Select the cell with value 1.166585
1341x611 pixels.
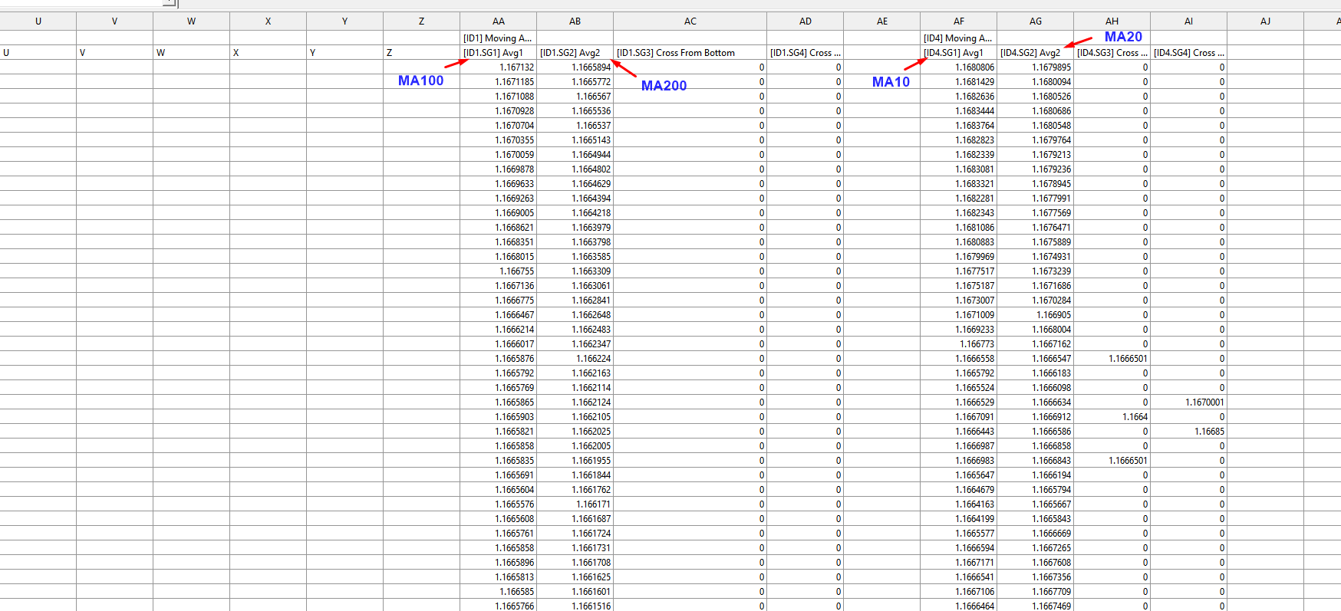(499, 592)
